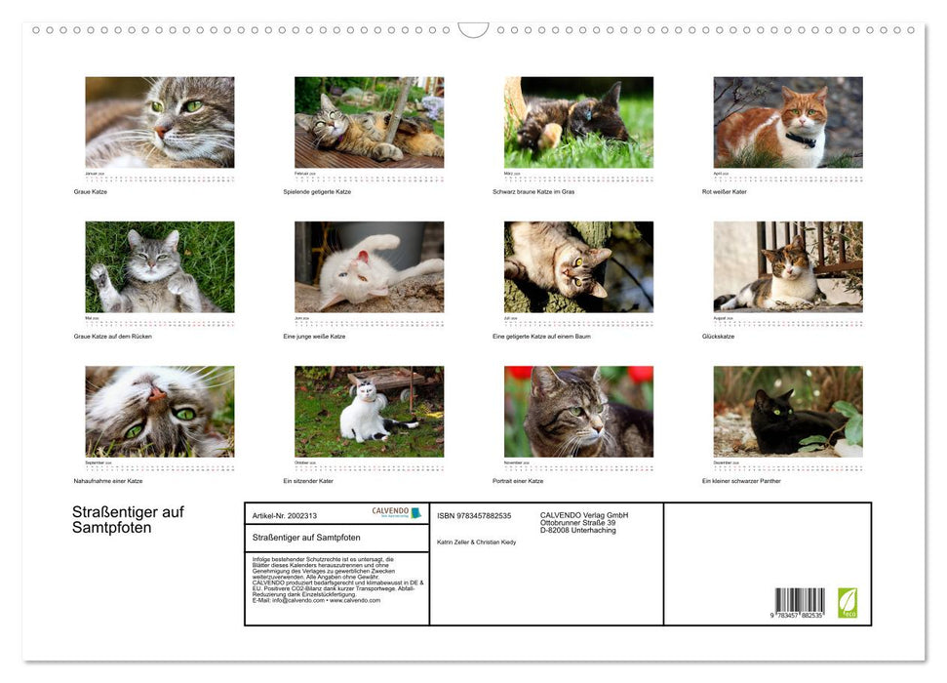
Task: Click the calendar hanger notch at top
Action: tap(473, 30)
